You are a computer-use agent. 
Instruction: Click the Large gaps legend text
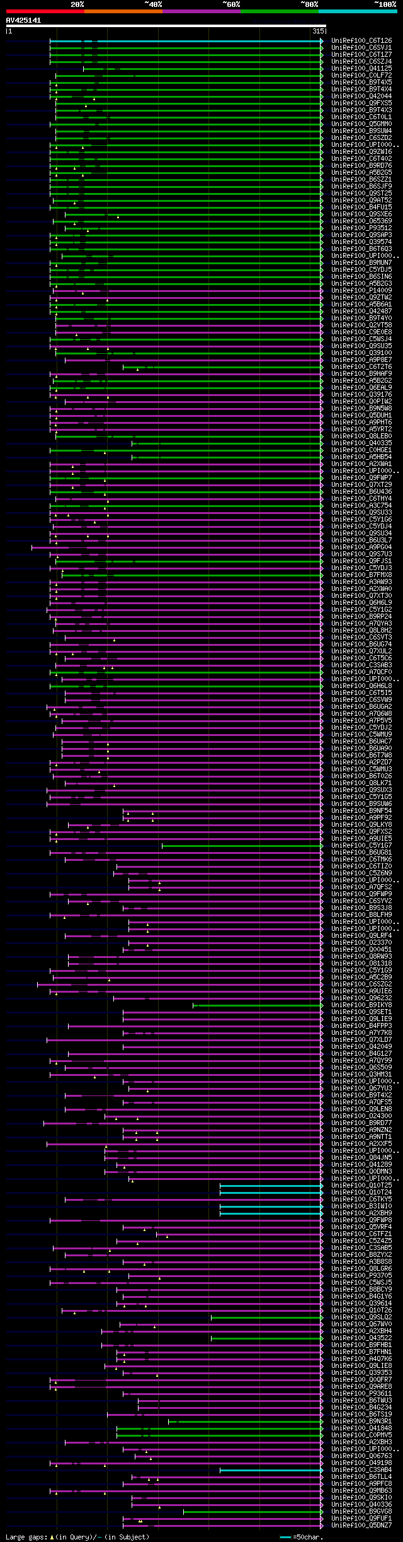(x=78, y=1537)
